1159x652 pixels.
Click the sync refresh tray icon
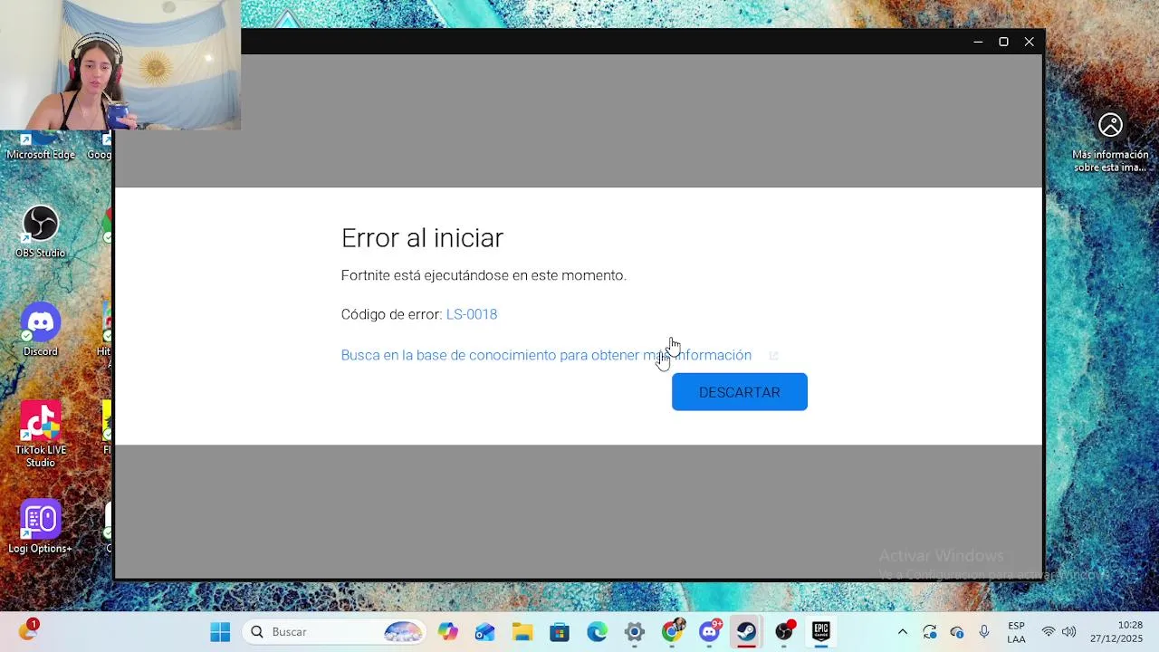(930, 632)
